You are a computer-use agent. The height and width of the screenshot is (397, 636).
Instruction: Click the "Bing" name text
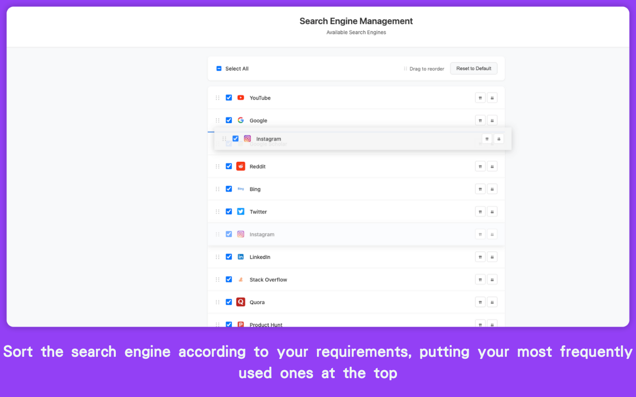click(x=255, y=189)
